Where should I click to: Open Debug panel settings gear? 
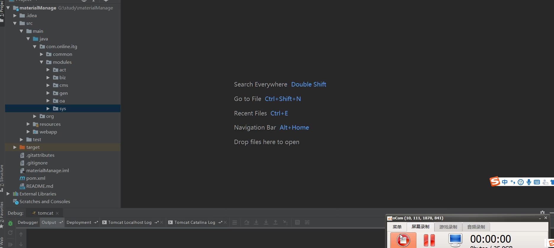click(x=542, y=213)
